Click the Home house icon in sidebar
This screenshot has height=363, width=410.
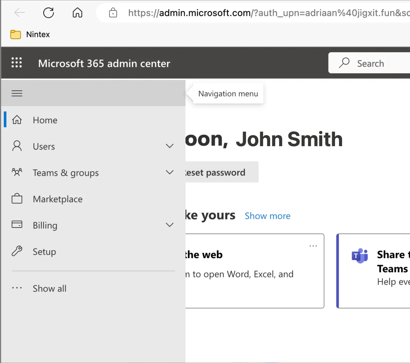point(17,120)
